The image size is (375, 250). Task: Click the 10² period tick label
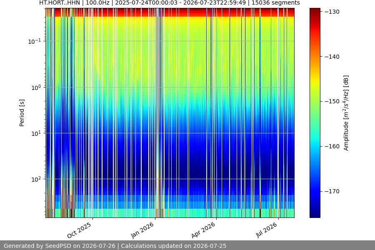pos(36,180)
